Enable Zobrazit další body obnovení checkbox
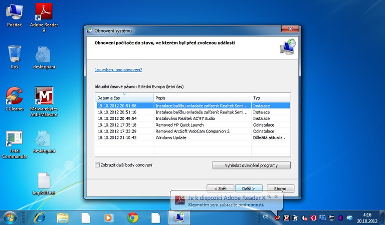Image resolution: width=385 pixels, height=225 pixels. click(97, 165)
